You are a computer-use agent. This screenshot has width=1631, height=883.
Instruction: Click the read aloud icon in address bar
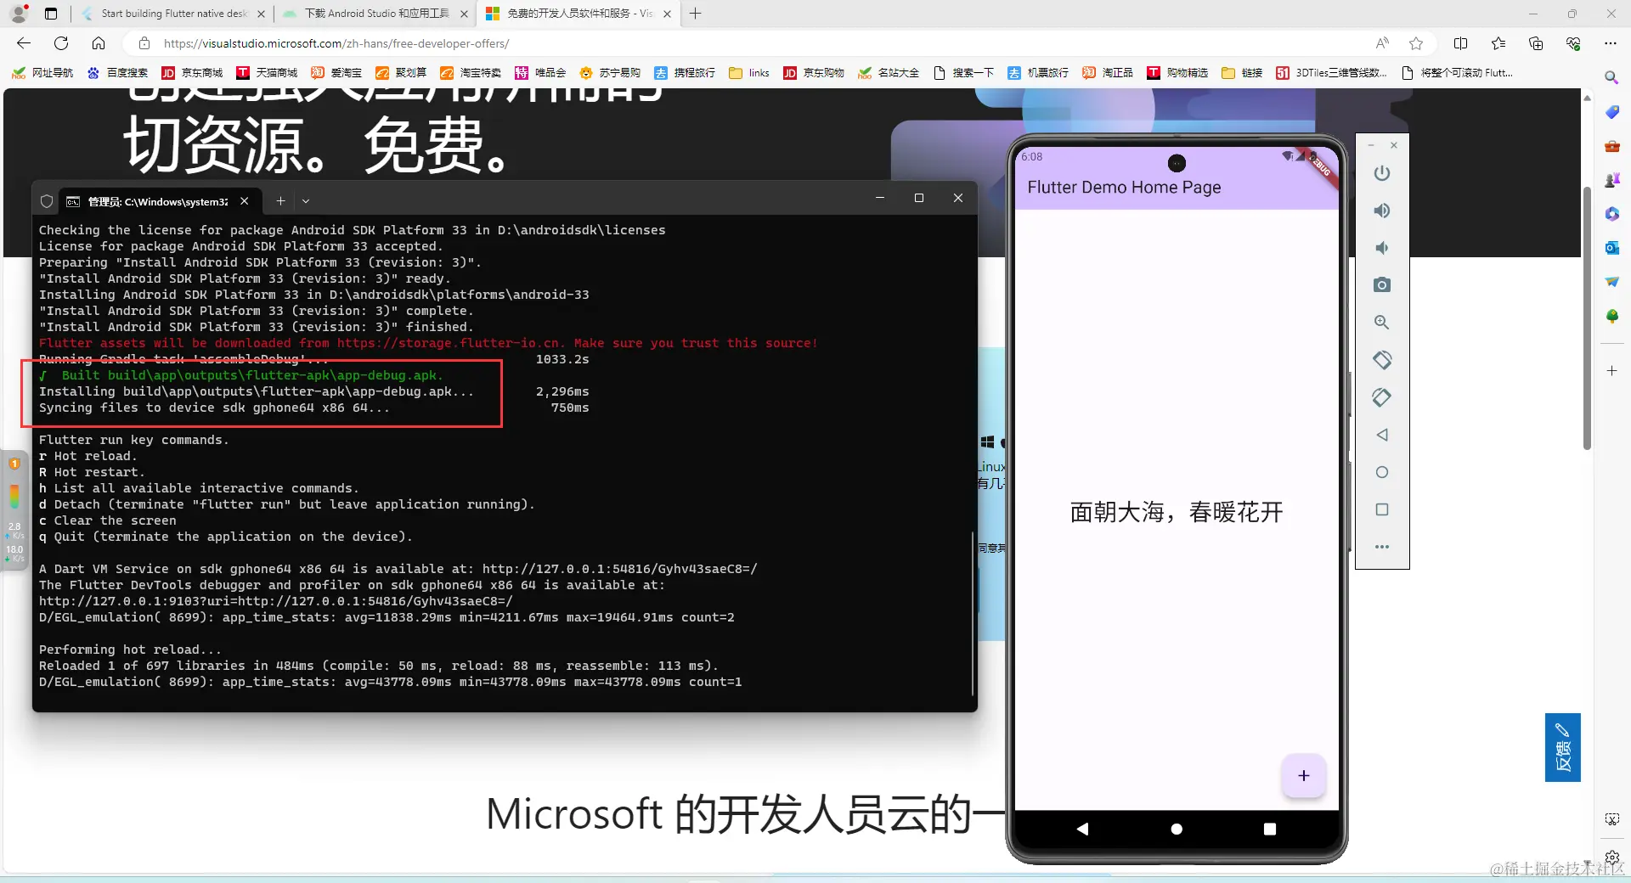pos(1382,43)
